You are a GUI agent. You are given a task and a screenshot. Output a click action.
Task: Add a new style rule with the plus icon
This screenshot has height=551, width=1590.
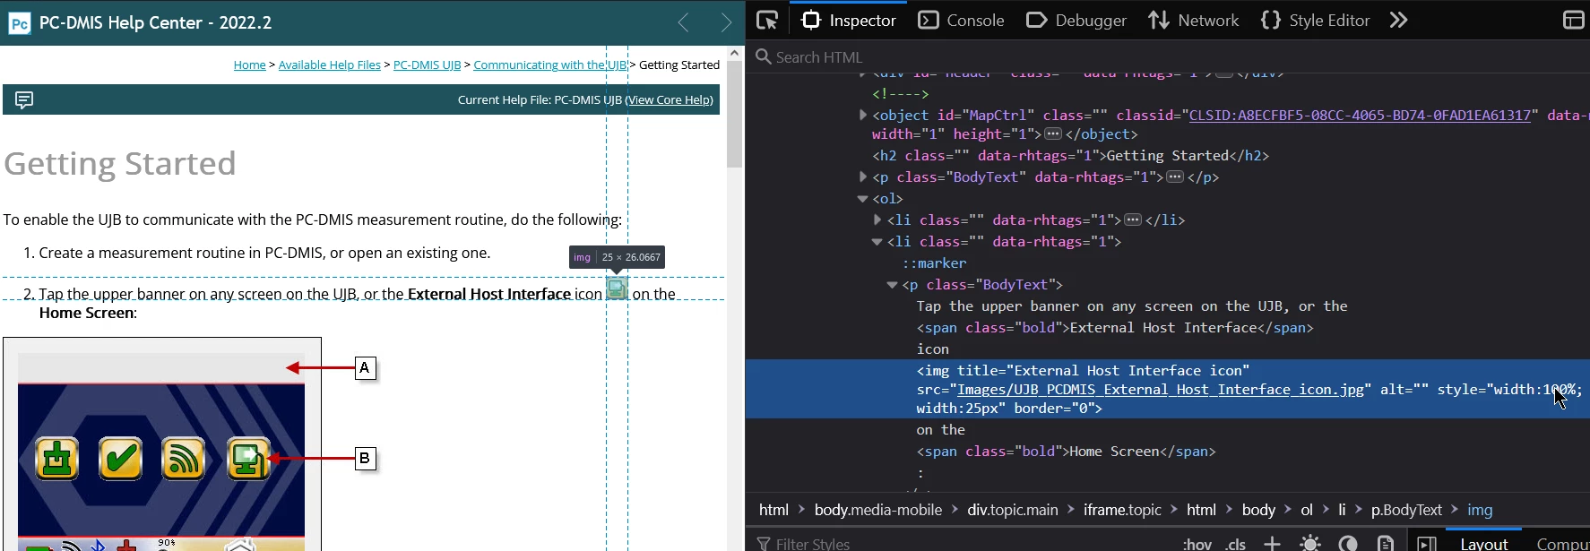(1272, 543)
